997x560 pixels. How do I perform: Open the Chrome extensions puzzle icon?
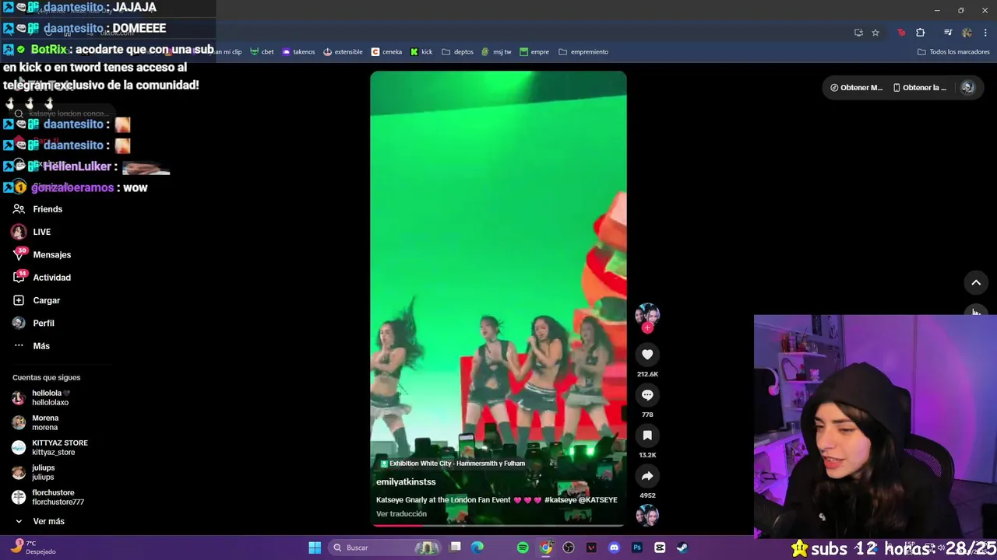pyautogui.click(x=921, y=33)
